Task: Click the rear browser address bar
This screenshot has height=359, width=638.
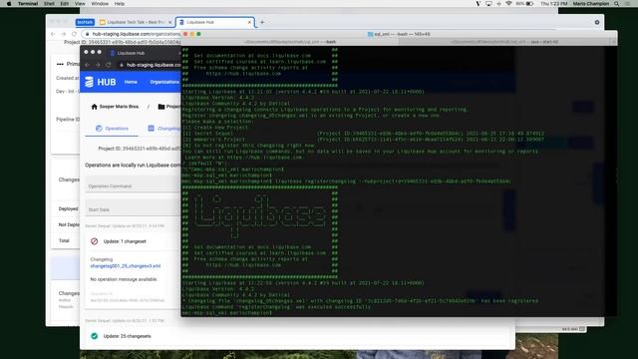Action: pyautogui.click(x=131, y=34)
